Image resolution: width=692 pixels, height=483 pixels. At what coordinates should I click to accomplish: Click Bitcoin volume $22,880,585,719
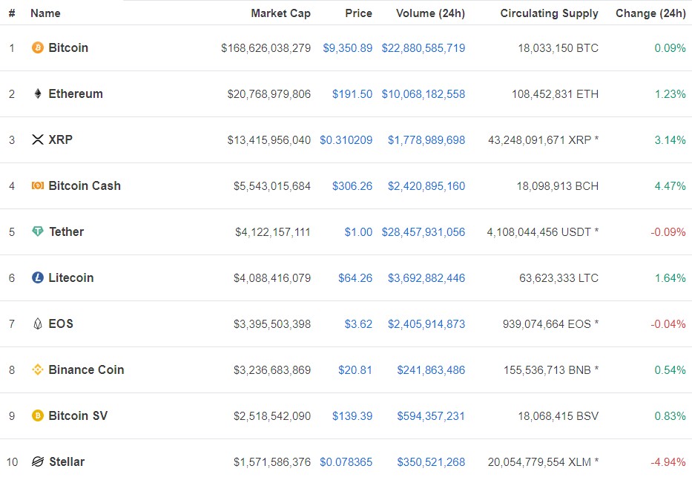(424, 48)
